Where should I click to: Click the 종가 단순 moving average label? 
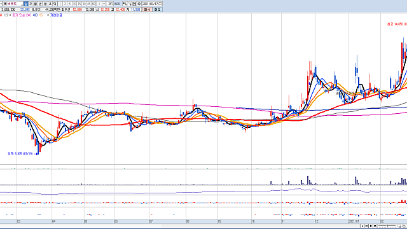click(18, 15)
